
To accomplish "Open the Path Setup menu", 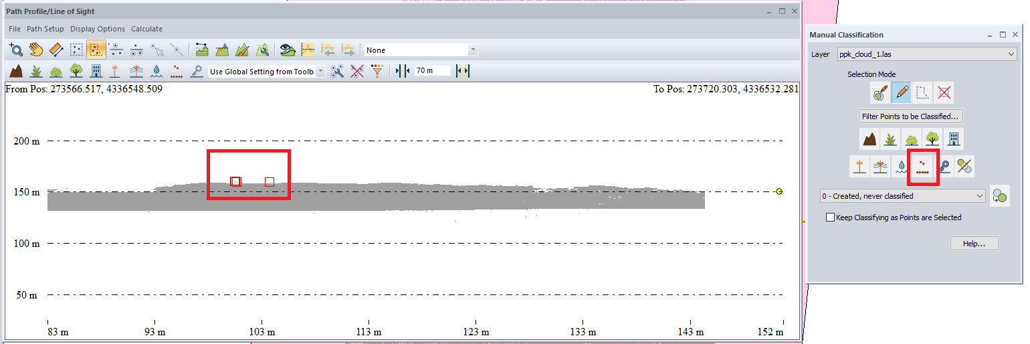I will pyautogui.click(x=45, y=29).
